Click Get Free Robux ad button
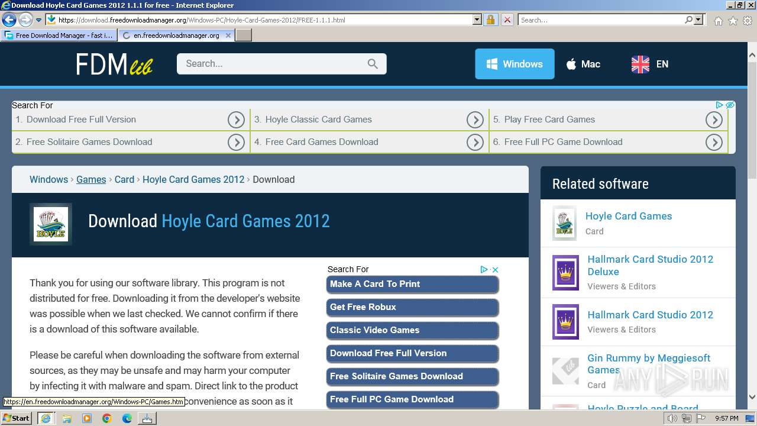 tap(412, 308)
